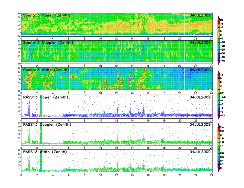Click the tall green column in RASS13 Width panel
This screenshot has height=188, width=244.
[41, 161]
